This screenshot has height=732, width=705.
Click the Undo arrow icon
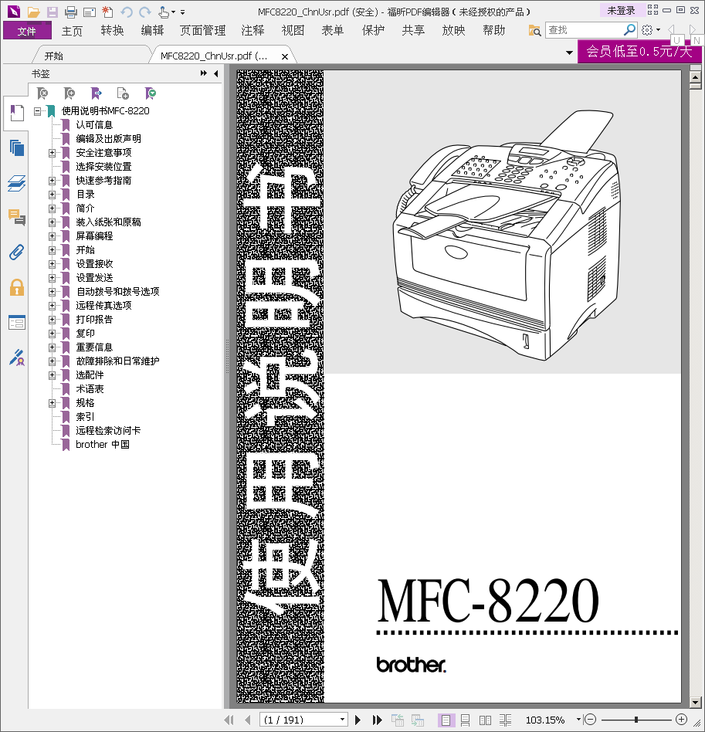click(x=127, y=12)
